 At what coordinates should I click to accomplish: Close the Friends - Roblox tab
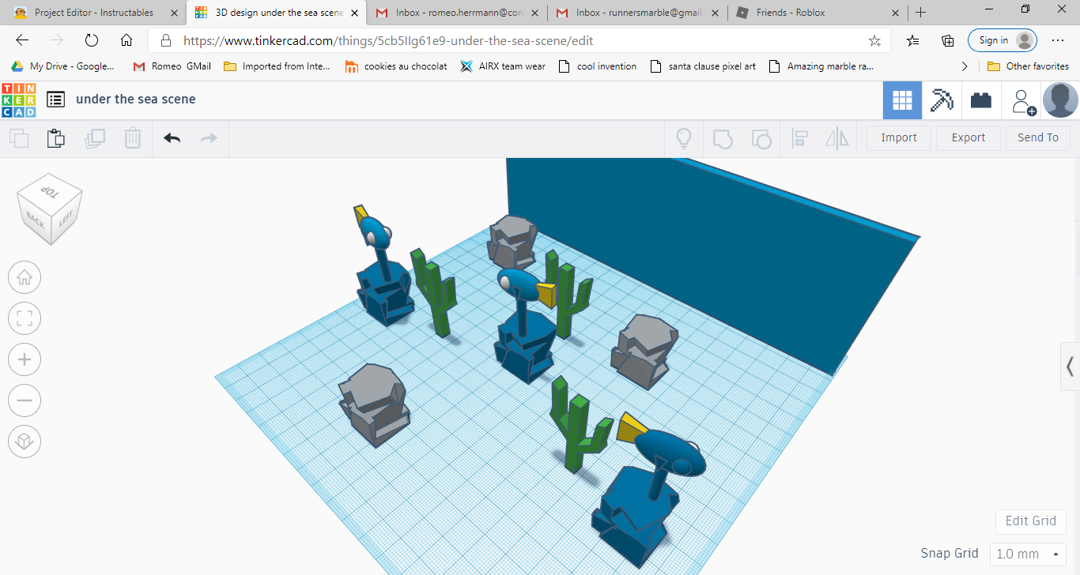pos(895,13)
